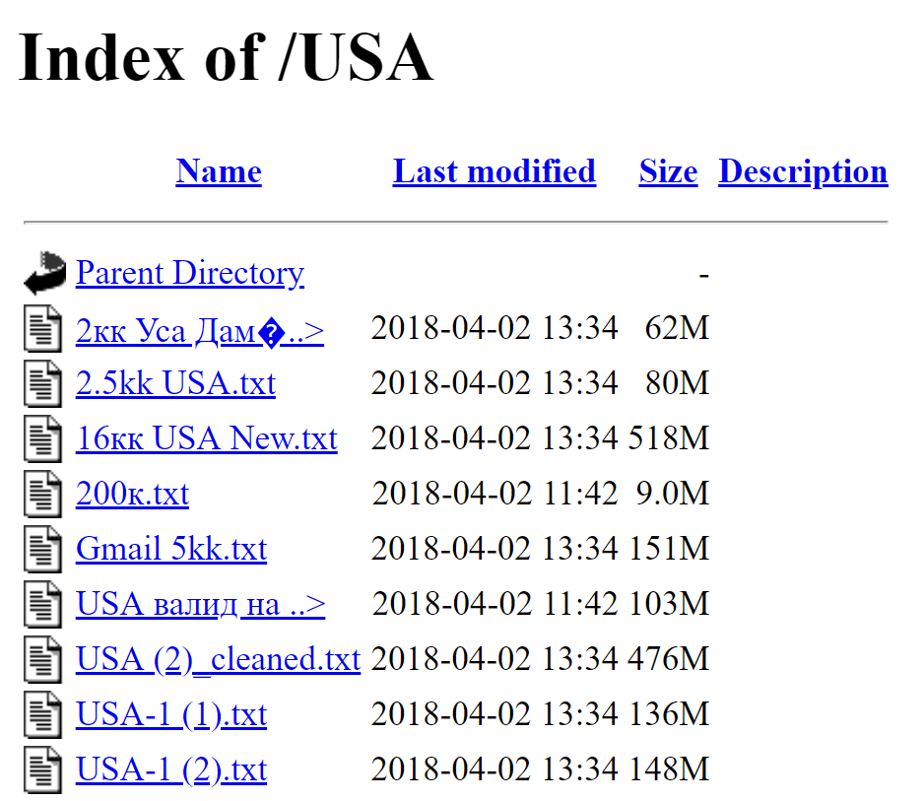Open the file "USA-1 (2).txt"
The width and height of the screenshot is (924, 801).
coord(170,769)
